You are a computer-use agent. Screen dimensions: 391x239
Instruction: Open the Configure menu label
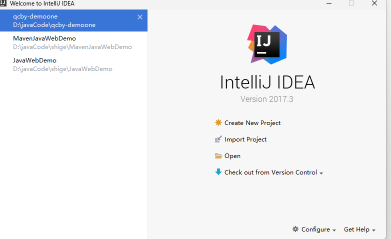coord(315,229)
